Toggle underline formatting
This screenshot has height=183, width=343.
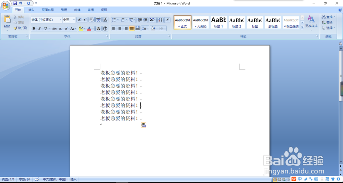coord(46,29)
